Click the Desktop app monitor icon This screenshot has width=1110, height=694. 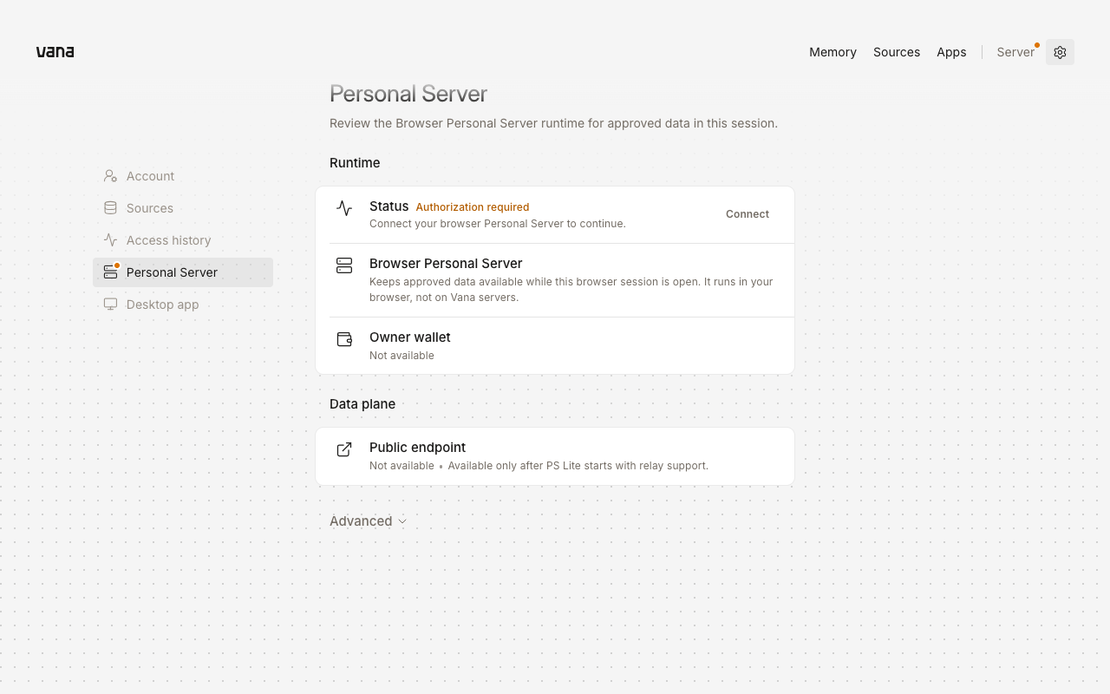coord(110,304)
